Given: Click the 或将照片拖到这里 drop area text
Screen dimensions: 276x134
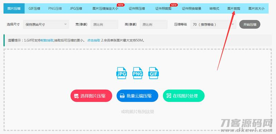Looking at the screenshot, I should [138, 112].
